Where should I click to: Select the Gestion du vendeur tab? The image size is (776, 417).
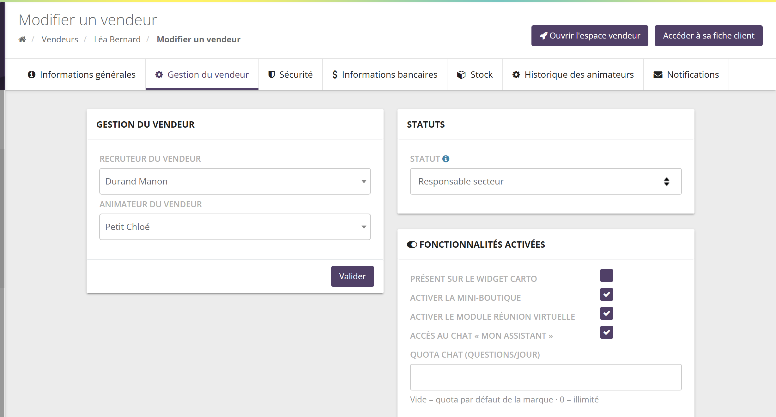tap(202, 75)
